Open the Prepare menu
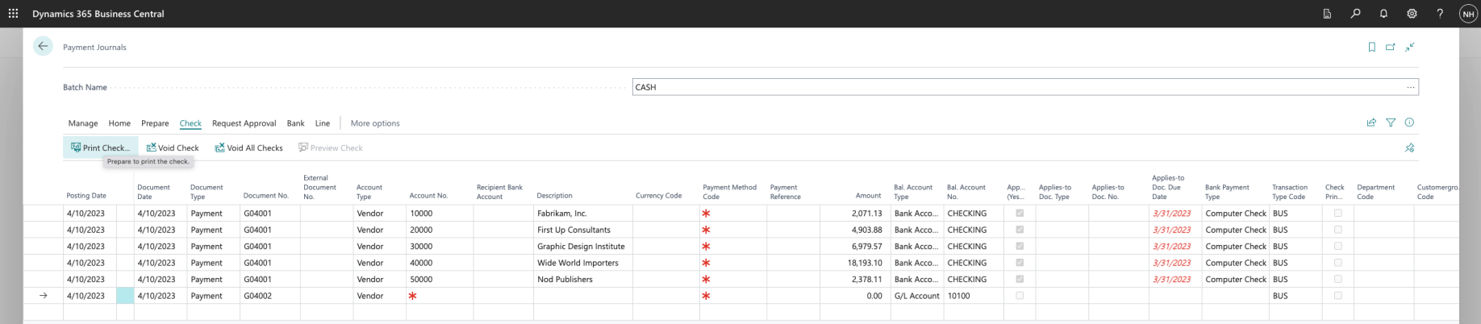 [155, 123]
